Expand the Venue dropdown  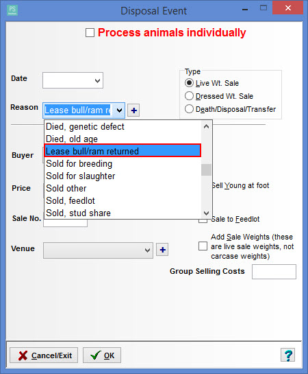pyautogui.click(x=147, y=250)
